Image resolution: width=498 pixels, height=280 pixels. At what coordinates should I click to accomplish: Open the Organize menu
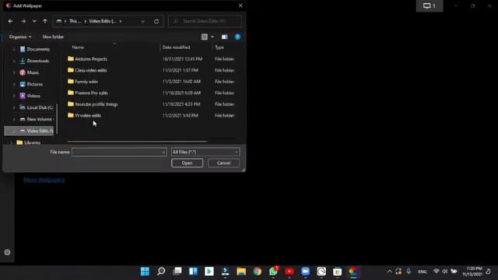click(20, 37)
